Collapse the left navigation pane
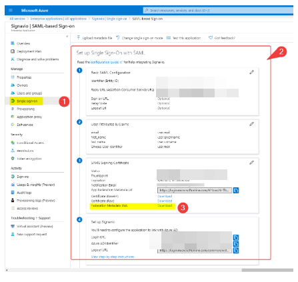The width and height of the screenshot is (298, 282). point(67,36)
